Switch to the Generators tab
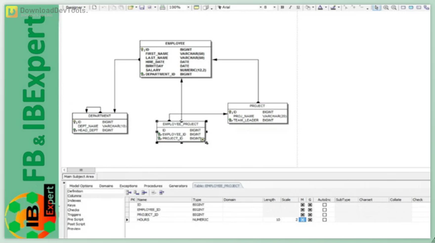 pyautogui.click(x=178, y=186)
